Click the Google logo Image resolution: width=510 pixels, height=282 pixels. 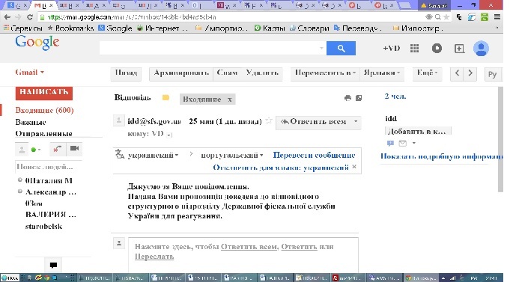[37, 43]
